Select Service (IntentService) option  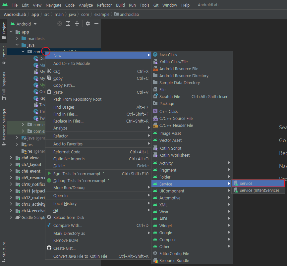(x=258, y=190)
